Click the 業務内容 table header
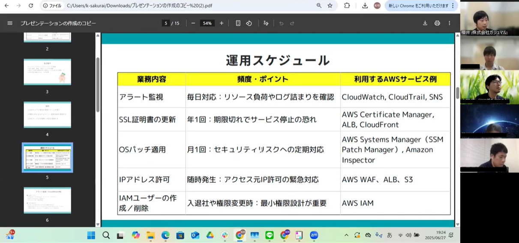The width and height of the screenshot is (519, 243). 152,79
